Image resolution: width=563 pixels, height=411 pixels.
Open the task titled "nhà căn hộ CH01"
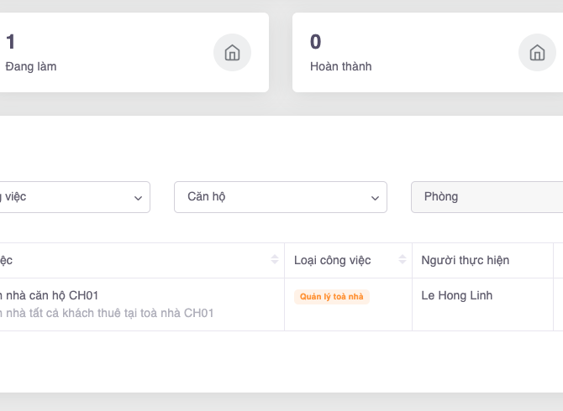point(50,295)
